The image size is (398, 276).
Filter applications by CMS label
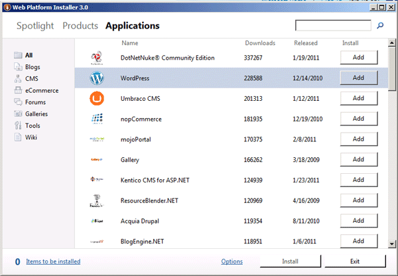pyautogui.click(x=31, y=79)
